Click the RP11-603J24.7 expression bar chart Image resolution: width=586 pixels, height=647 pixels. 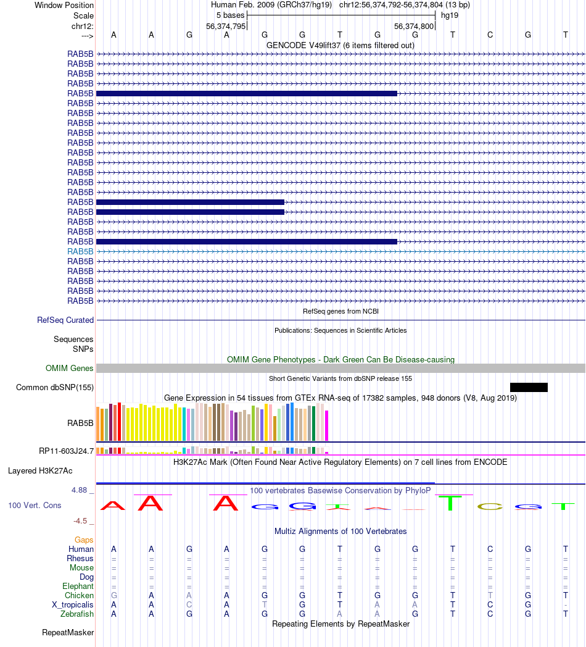[x=212, y=450]
